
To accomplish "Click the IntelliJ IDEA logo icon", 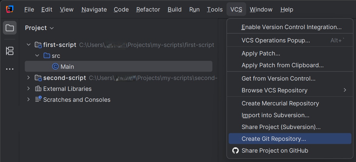I will point(10,9).
